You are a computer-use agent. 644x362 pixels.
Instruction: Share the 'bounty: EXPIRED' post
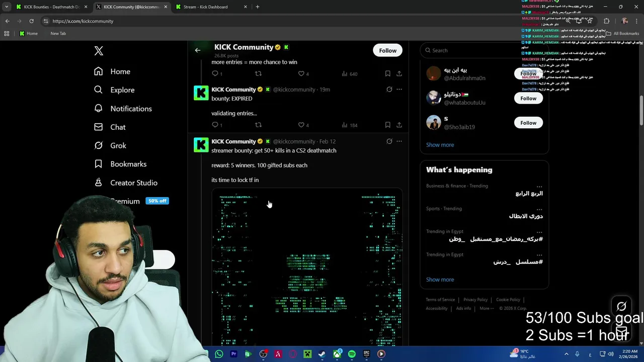click(x=399, y=125)
